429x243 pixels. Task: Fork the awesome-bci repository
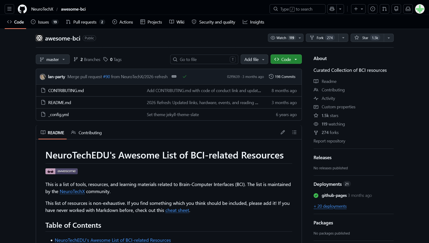(322, 38)
